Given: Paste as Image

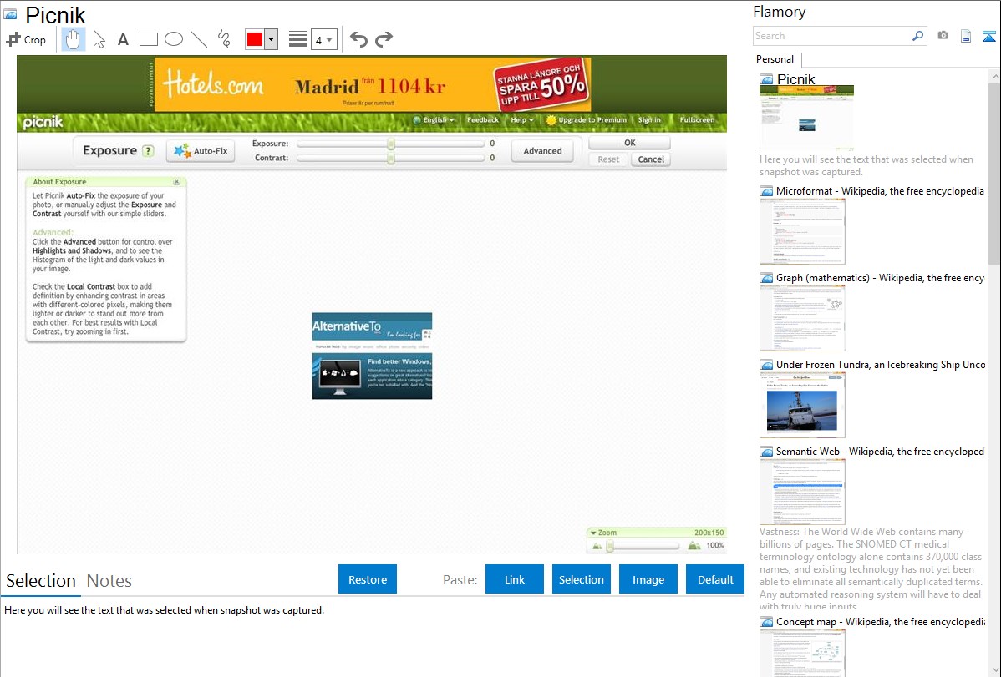Looking at the screenshot, I should click(648, 579).
